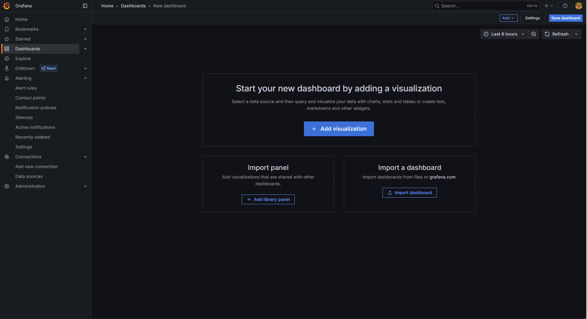Open Explore in sidebar
Image resolution: width=587 pixels, height=319 pixels.
click(x=23, y=59)
